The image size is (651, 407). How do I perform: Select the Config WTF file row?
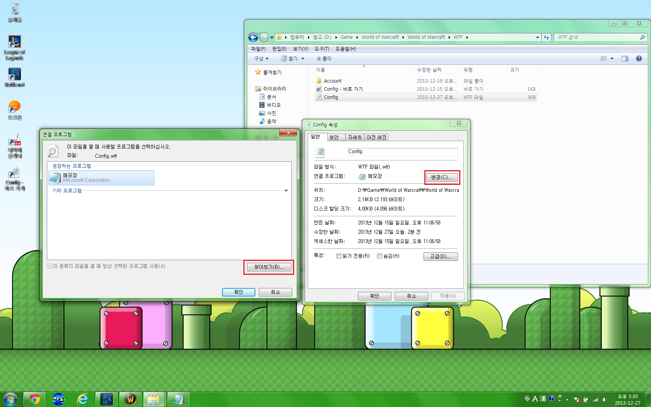[x=426, y=97]
